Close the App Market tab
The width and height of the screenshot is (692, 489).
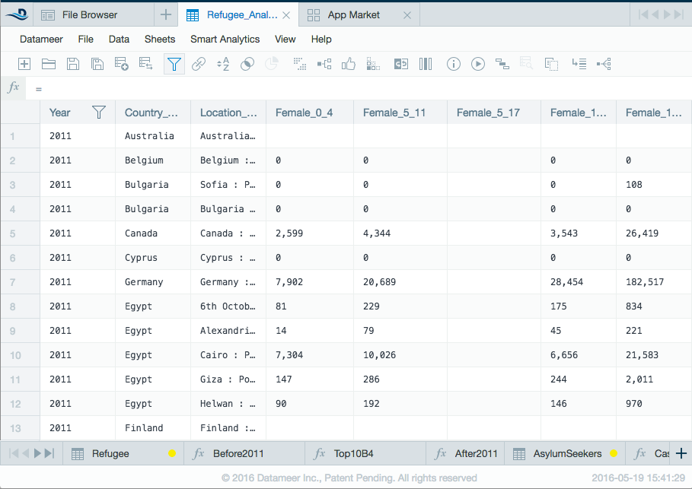407,15
